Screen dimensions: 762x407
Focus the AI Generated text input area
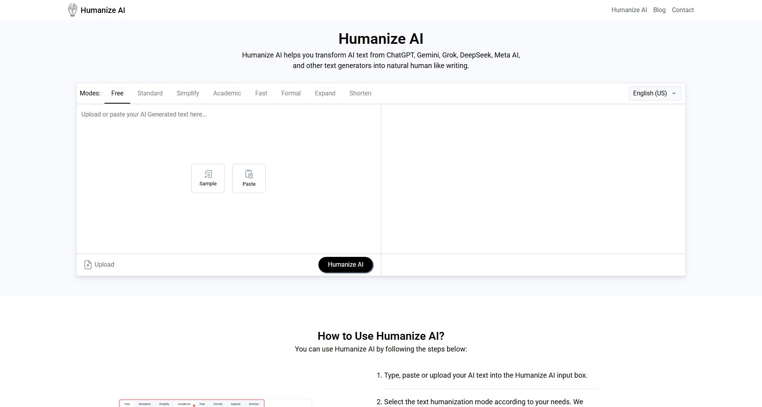click(228, 179)
